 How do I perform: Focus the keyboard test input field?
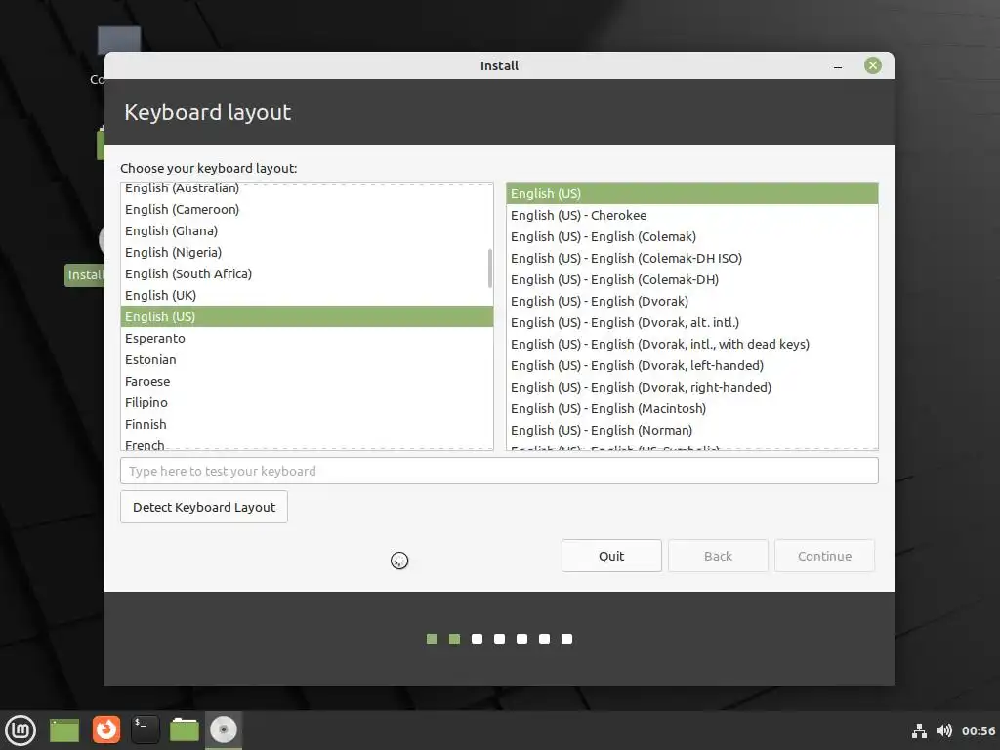pos(499,471)
